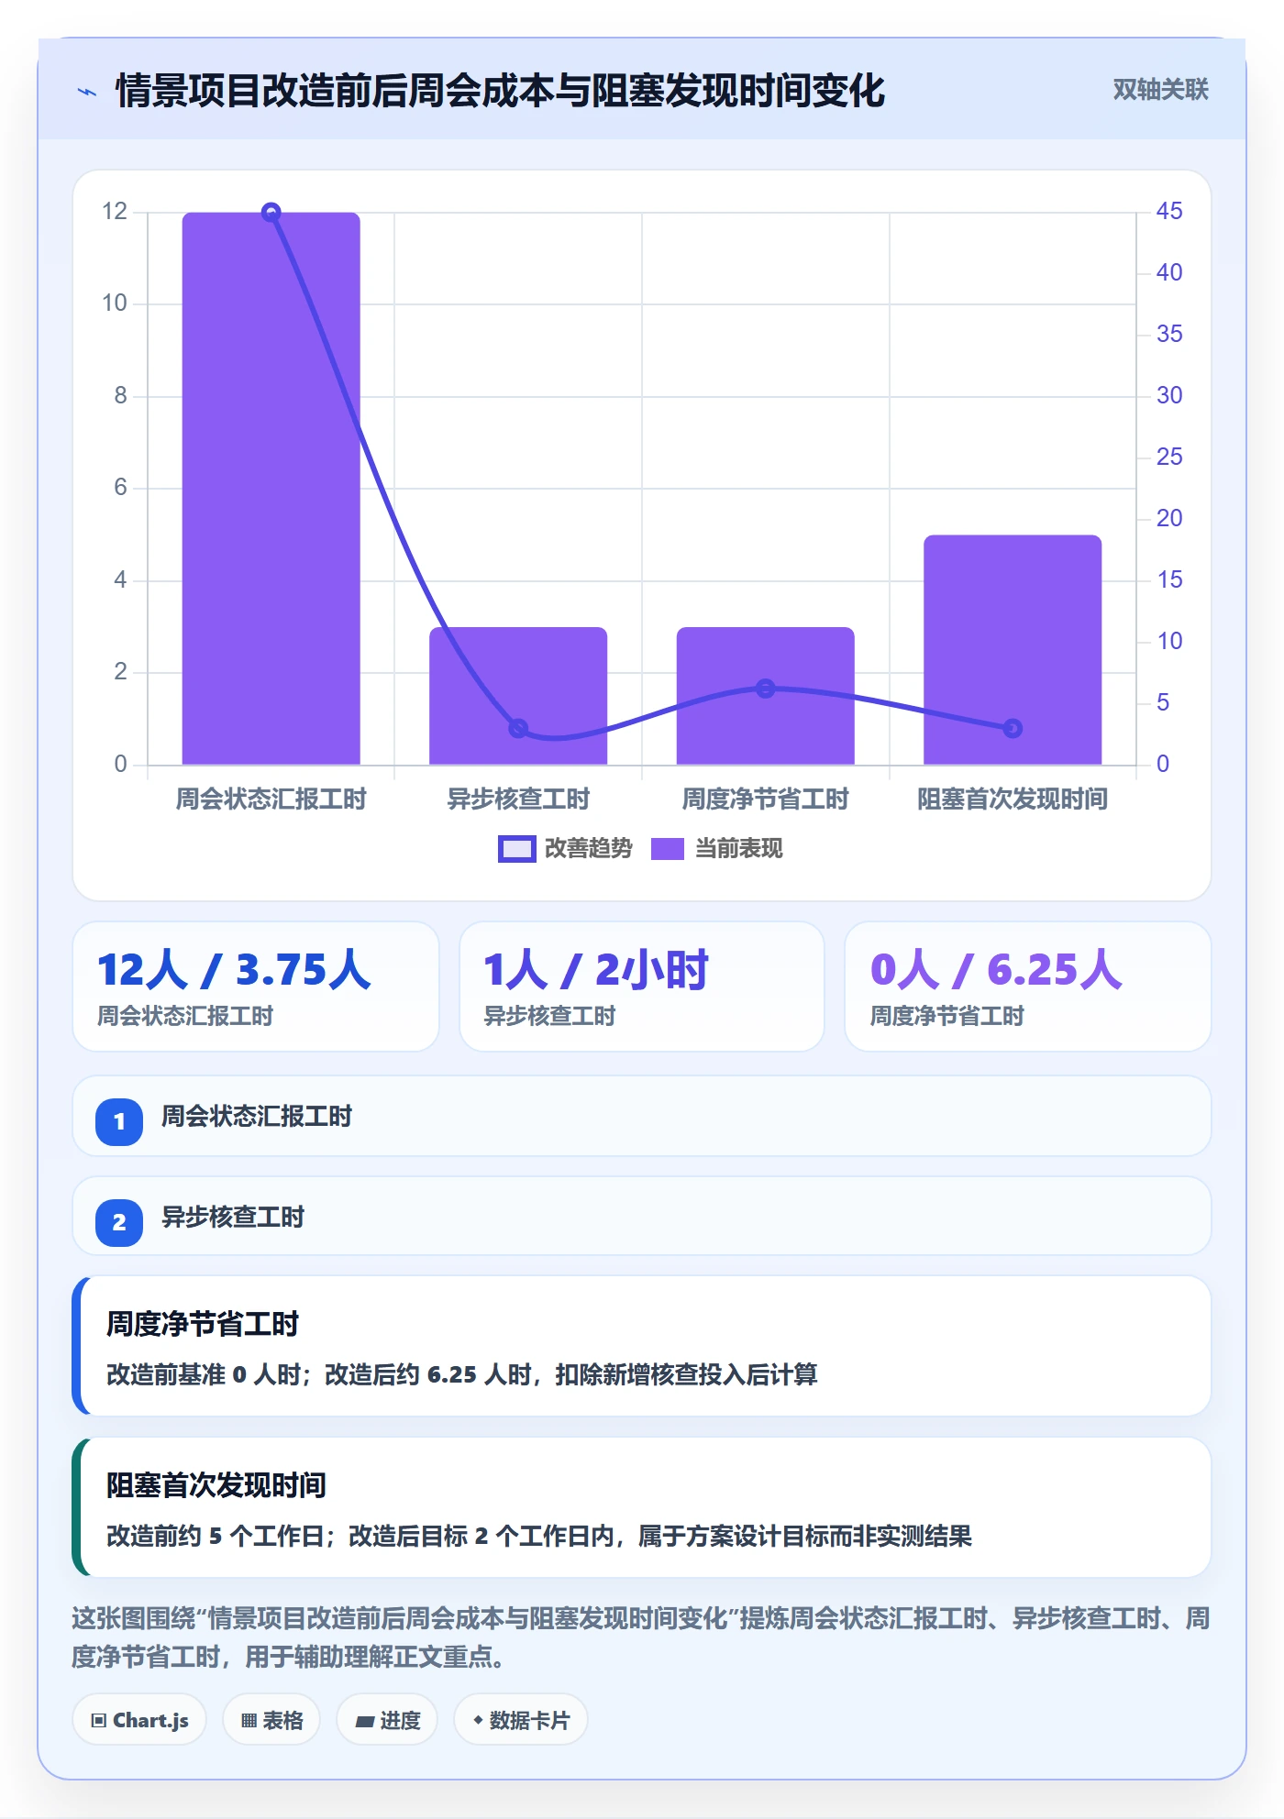The image size is (1284, 1819).
Task: Click the Chart.js tag
Action: pos(139,1720)
